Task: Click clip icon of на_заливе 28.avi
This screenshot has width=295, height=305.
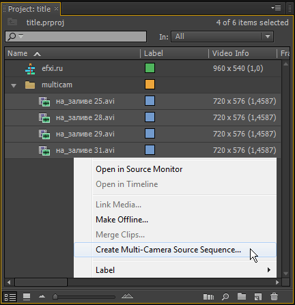Action: click(44, 118)
